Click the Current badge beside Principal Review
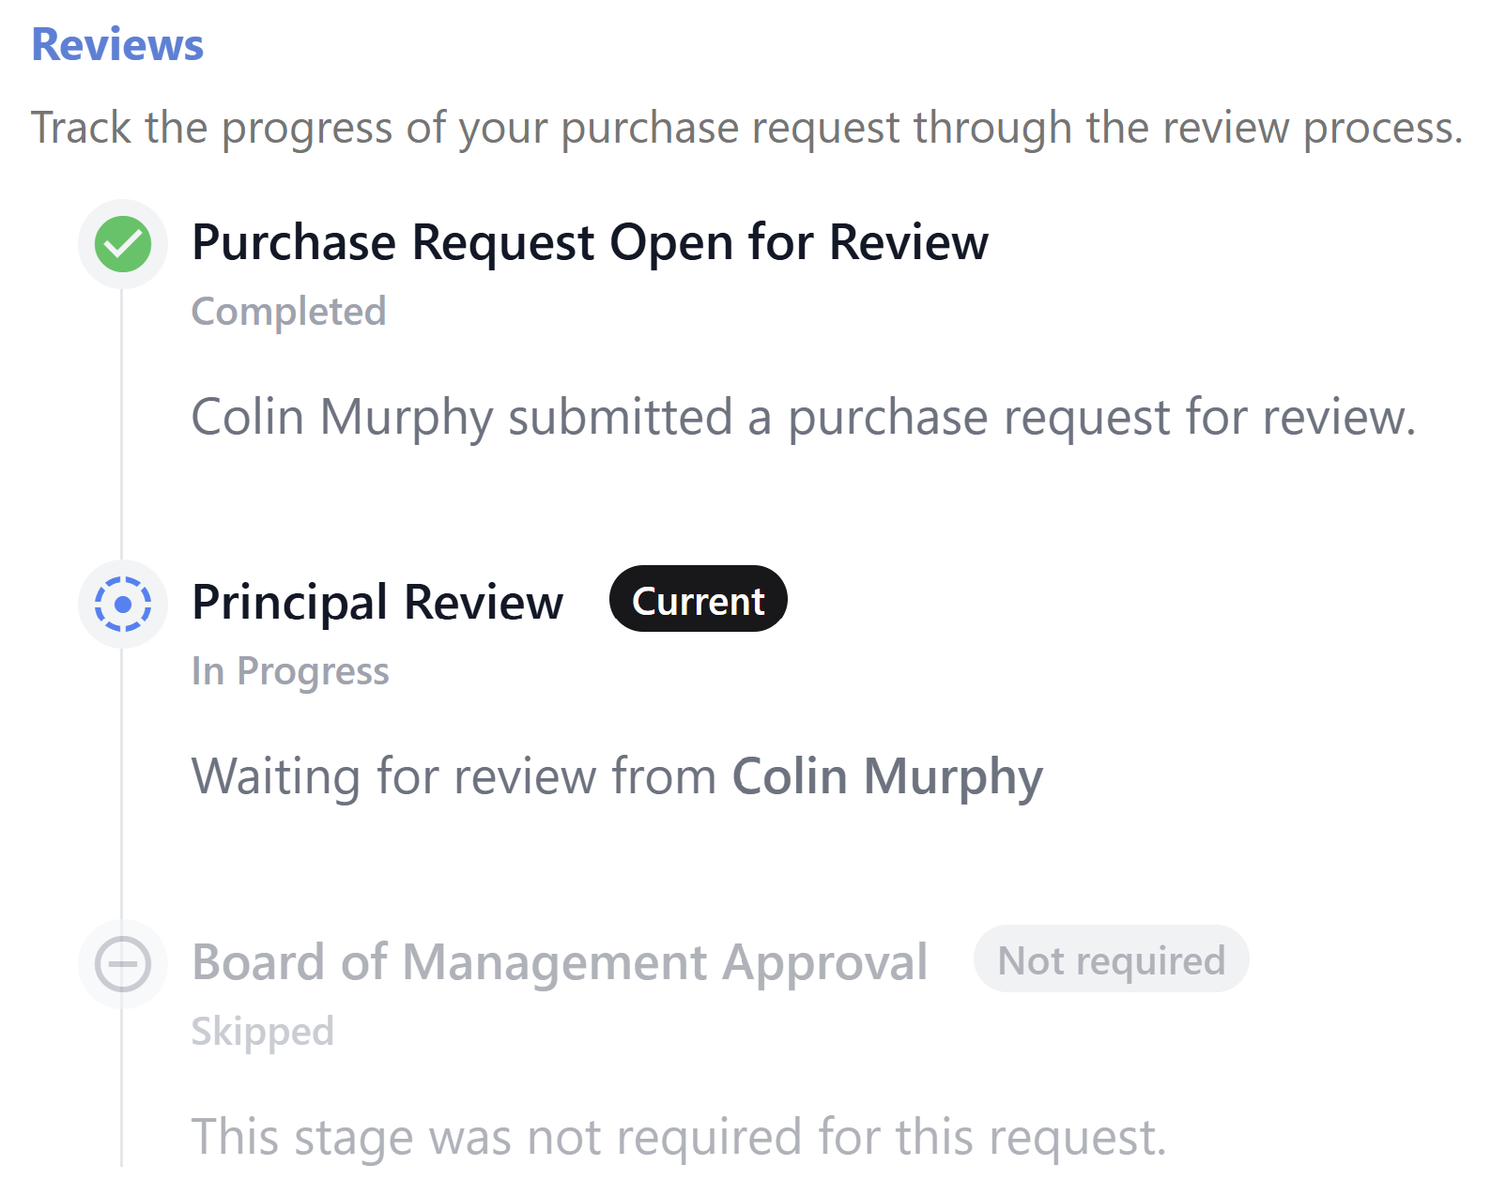 coord(698,599)
